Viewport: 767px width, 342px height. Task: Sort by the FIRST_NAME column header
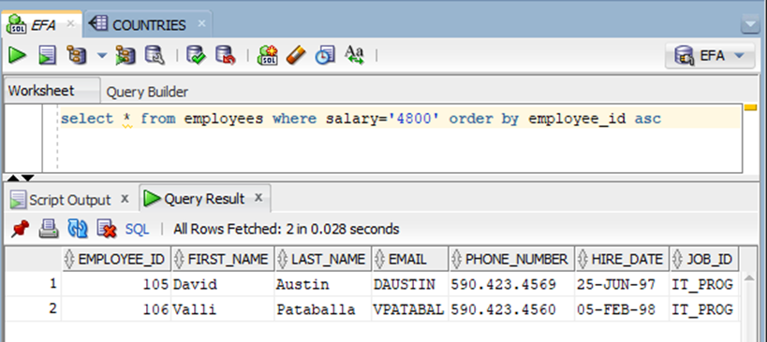[x=222, y=259]
